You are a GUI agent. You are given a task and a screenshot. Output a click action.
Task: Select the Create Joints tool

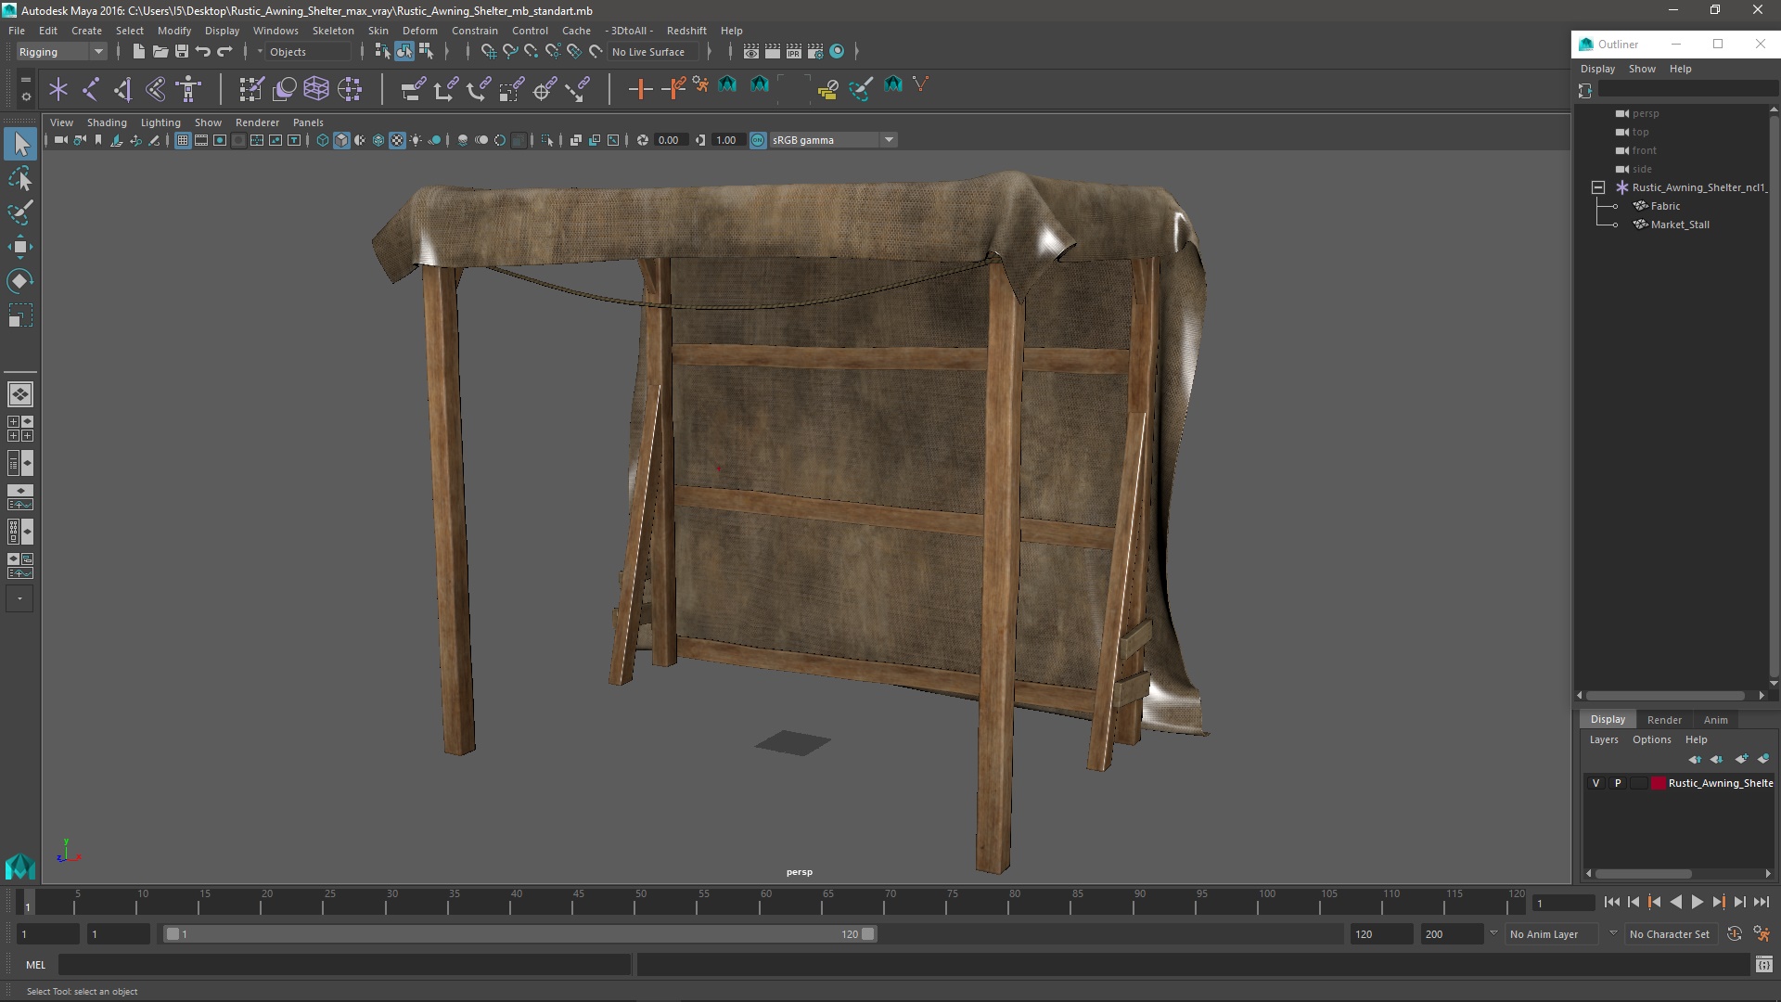click(91, 89)
